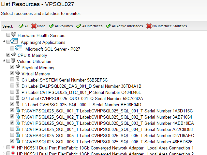Click the heart icon for Hardware Health Sensors
Image resolution: width=207 pixels, height=155 pixels.
point(14,34)
